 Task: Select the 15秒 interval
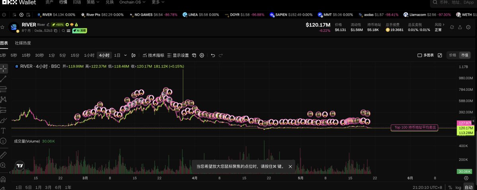(26, 55)
